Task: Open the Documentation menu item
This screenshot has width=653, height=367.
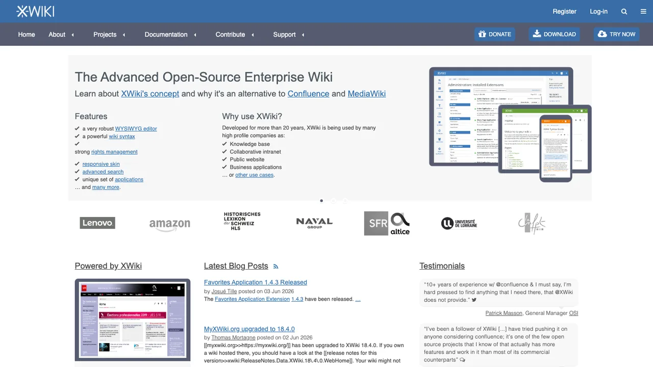Action: click(x=166, y=35)
